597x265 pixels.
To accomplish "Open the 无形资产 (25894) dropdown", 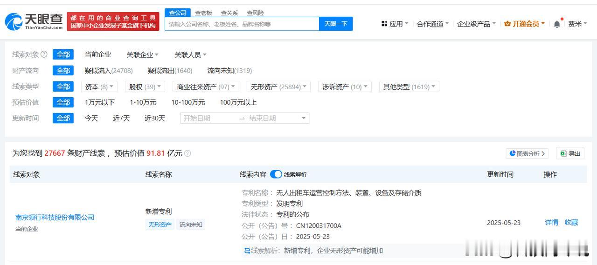I will 278,86.
